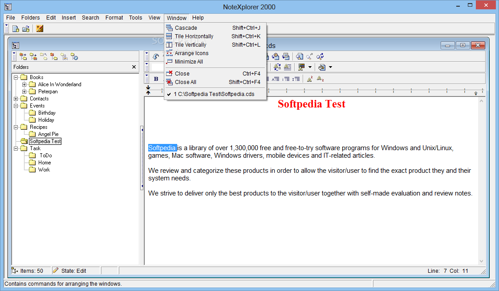Collapse the Books folder node

[x=16, y=77]
